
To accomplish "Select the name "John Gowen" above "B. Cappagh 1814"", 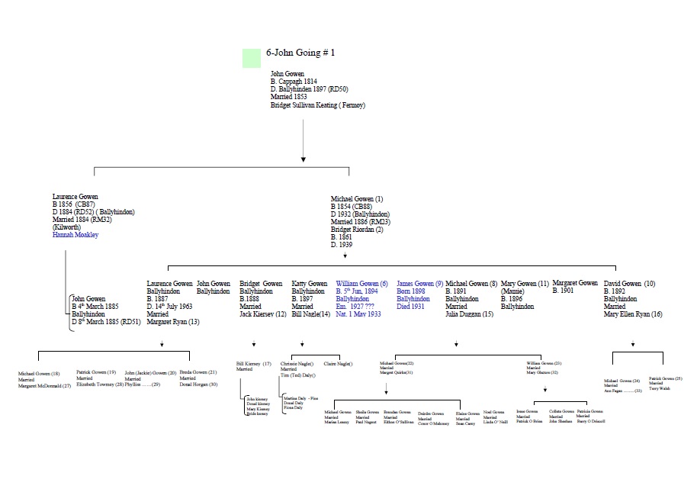I will 287,74.
